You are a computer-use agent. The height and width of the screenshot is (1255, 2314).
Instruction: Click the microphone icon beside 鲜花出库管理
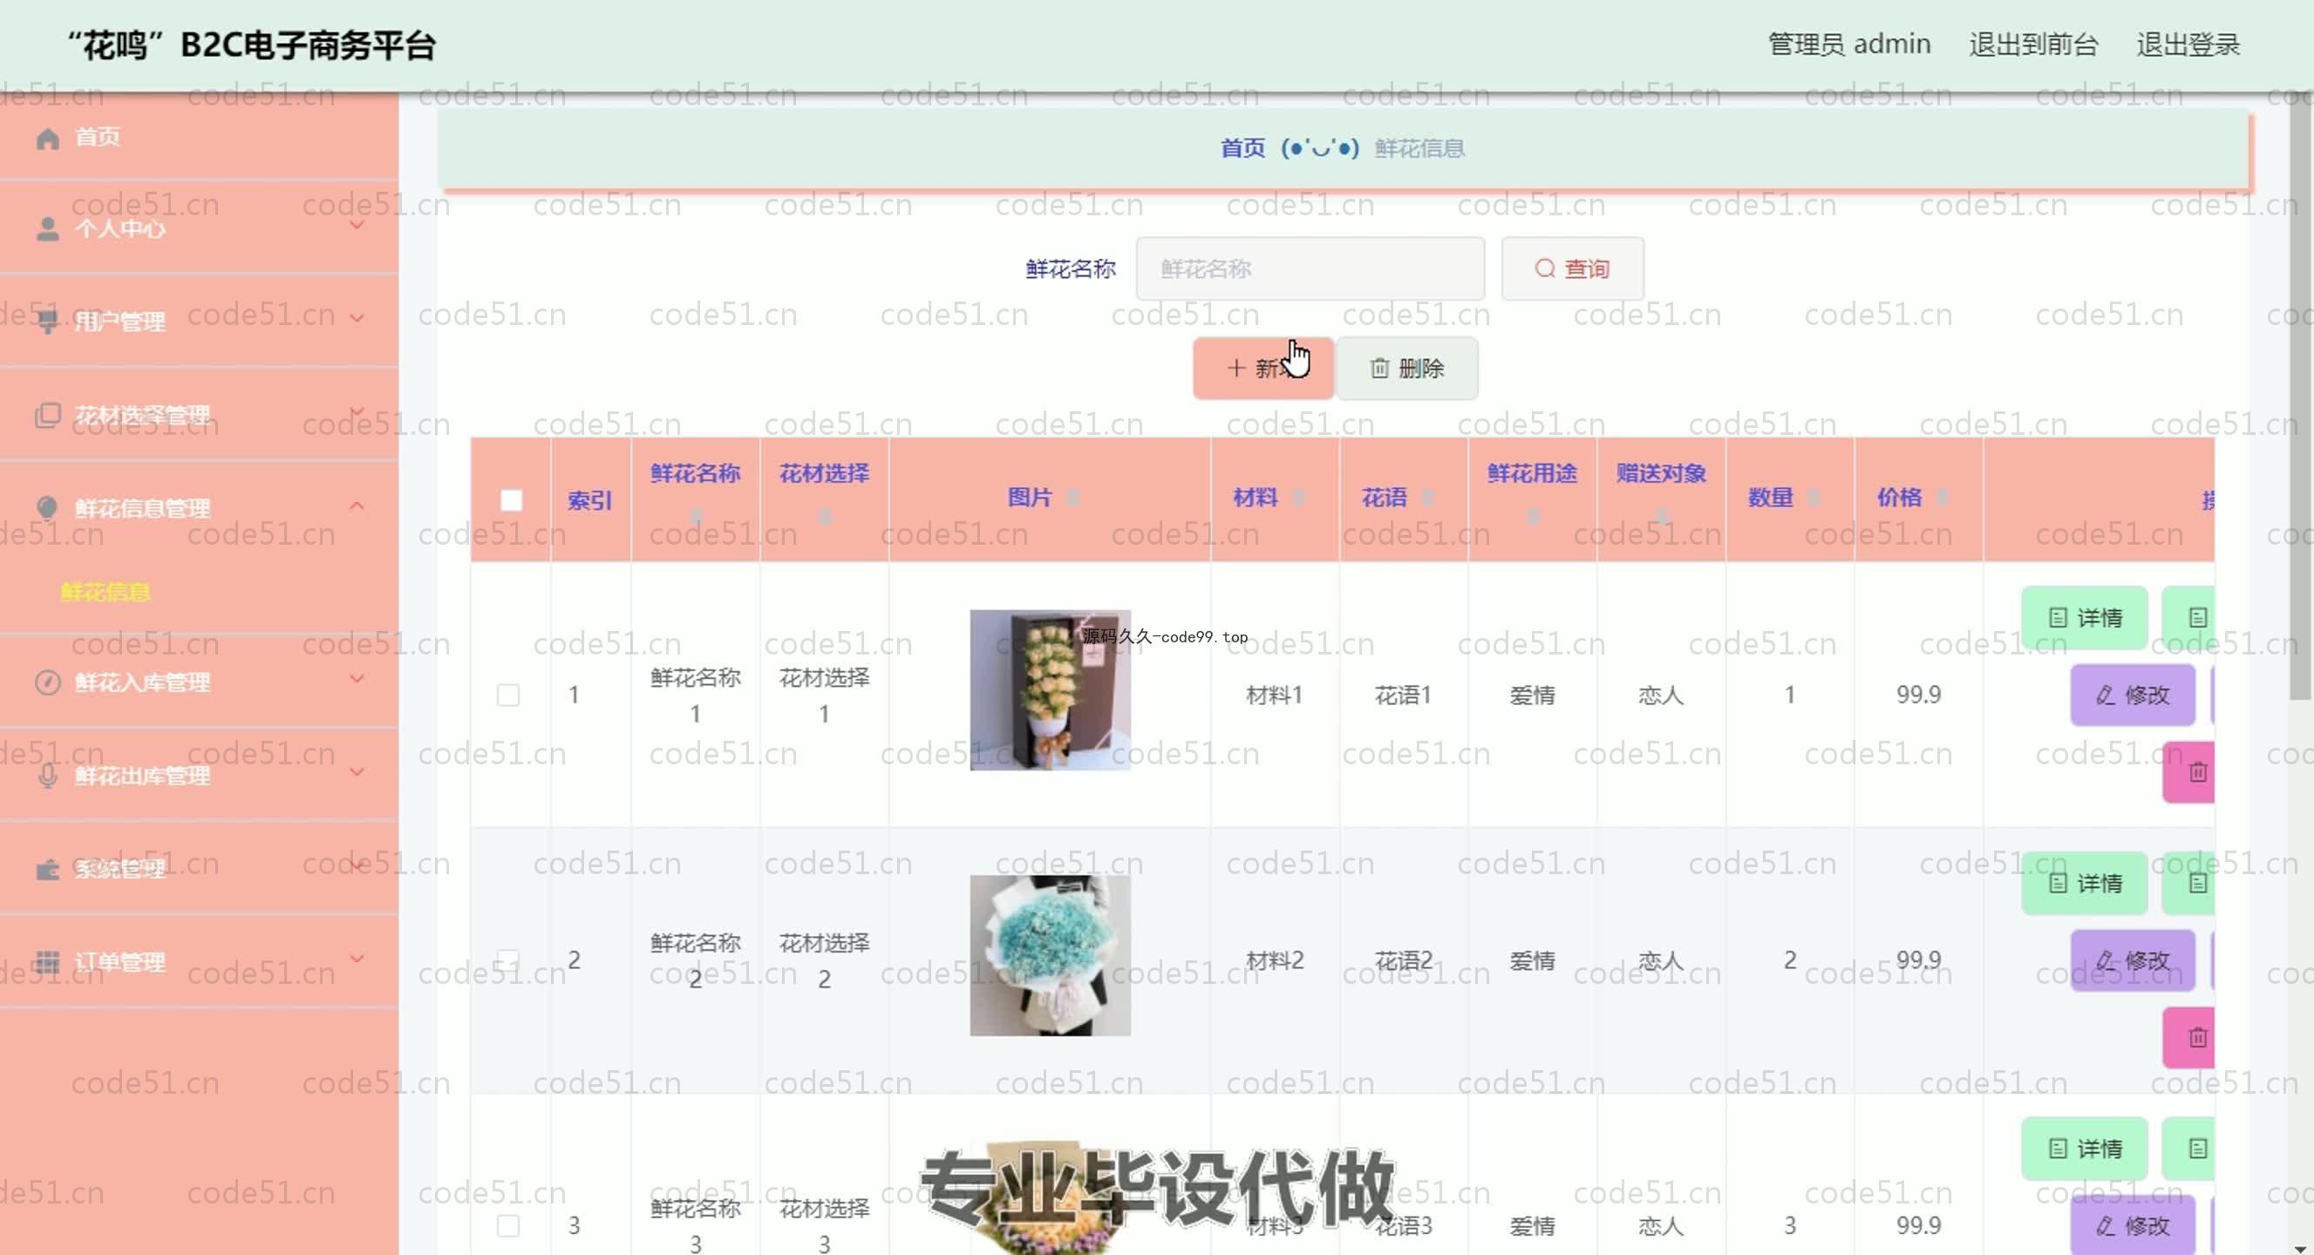point(48,776)
